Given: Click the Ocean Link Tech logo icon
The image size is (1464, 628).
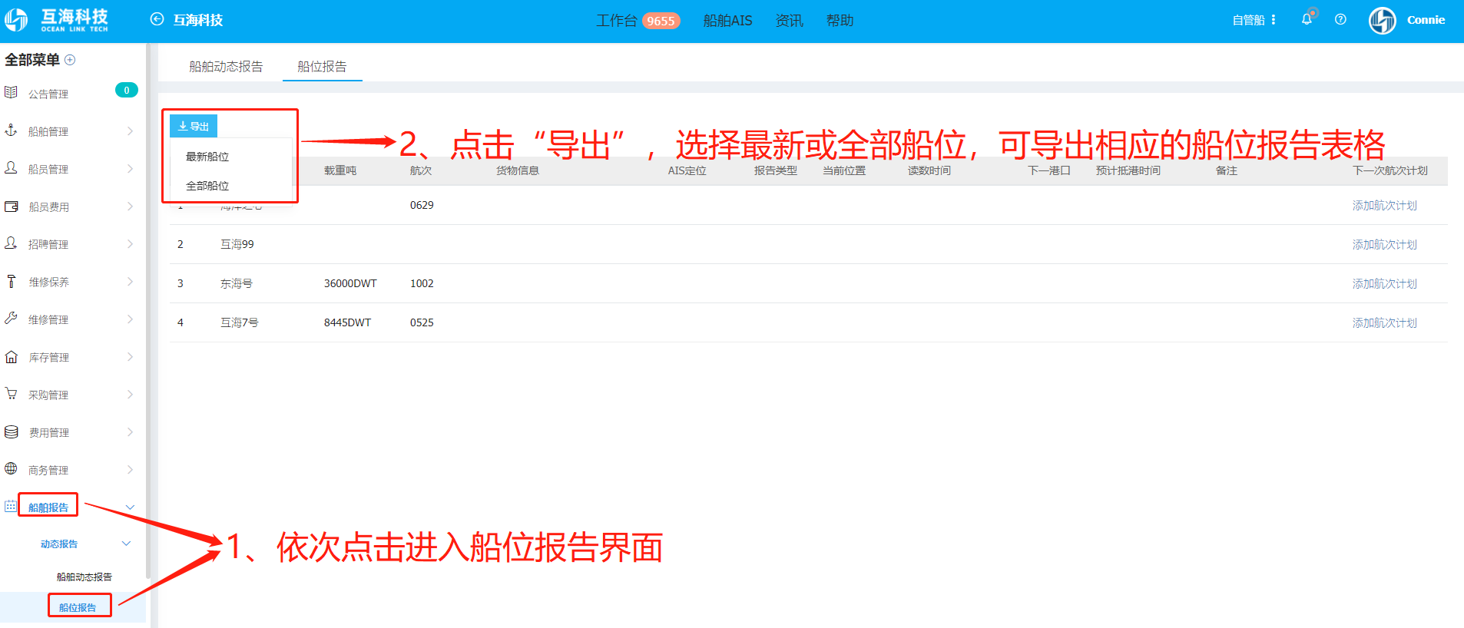Looking at the screenshot, I should tap(16, 20).
